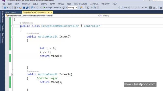This screenshot has height=91, width=163.
Task: Open the TEAM menu
Action: pyautogui.click(x=52, y=4)
